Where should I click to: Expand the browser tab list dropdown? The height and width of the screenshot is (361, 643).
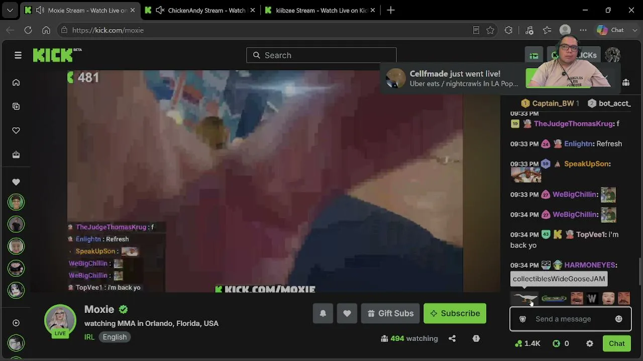10,10
